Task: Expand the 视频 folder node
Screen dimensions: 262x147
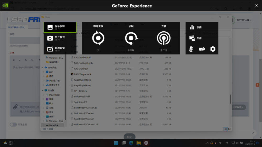Action: (44, 99)
